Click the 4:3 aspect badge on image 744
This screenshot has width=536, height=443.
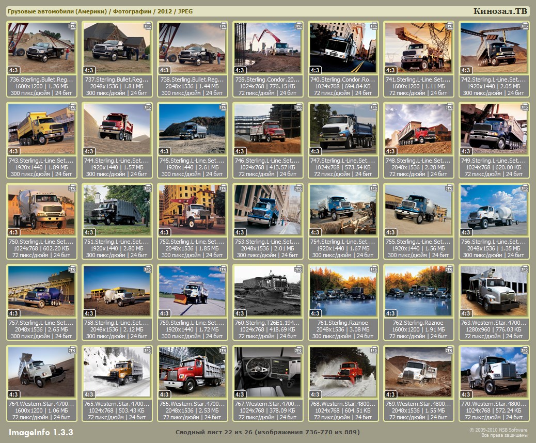(x=89, y=151)
